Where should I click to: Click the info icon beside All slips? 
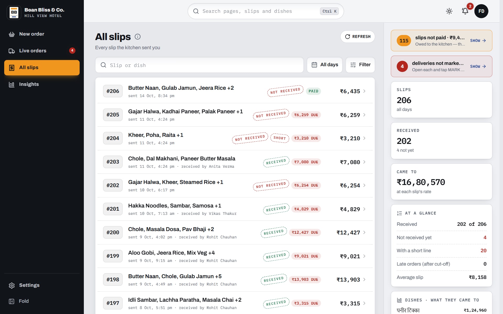coord(138,37)
